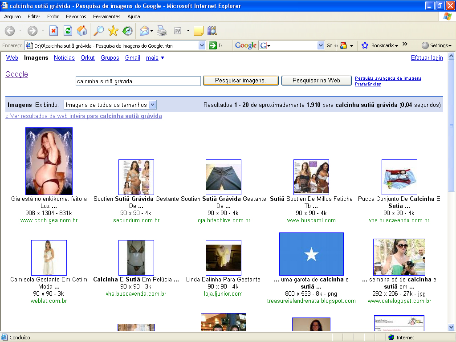The width and height of the screenshot is (456, 342).
Task: Open the History toolbar icon
Action: click(127, 31)
